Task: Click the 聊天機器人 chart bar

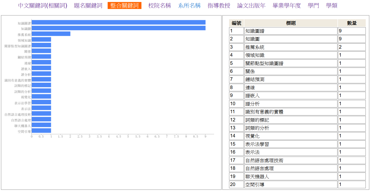Action: point(41,125)
